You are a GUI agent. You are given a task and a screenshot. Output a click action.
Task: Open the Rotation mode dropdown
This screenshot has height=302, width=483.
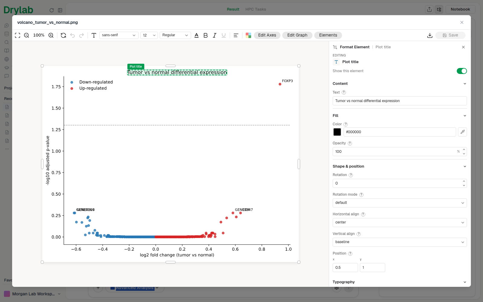pos(400,203)
